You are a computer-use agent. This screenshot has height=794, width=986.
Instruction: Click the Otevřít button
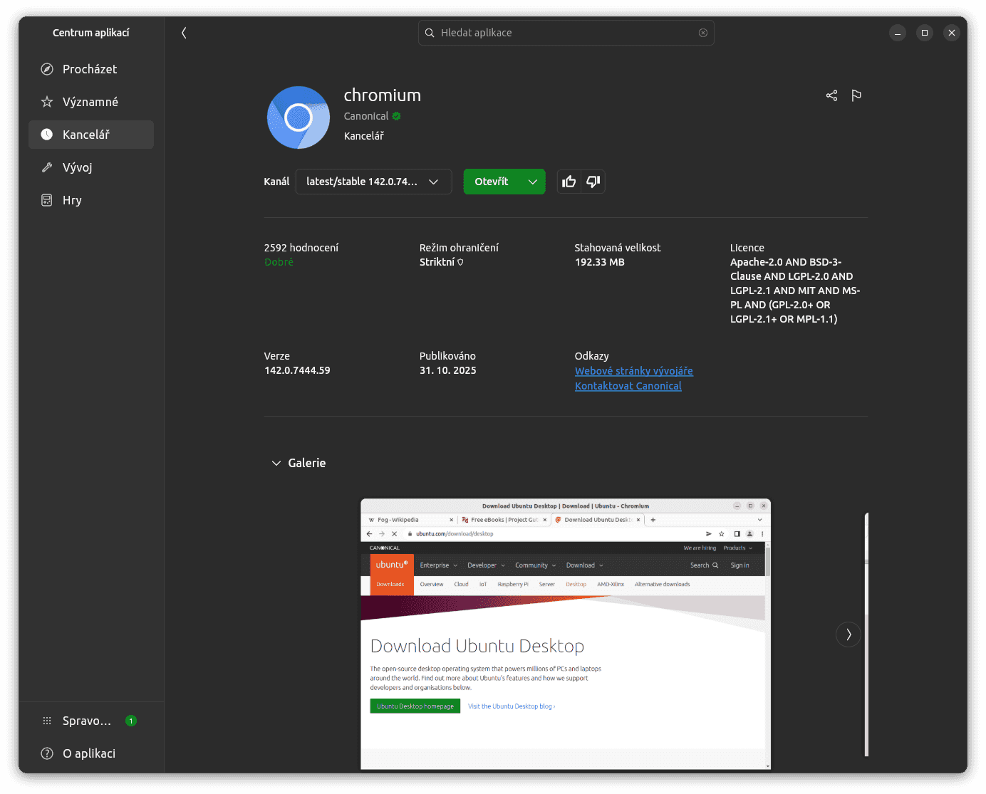pyautogui.click(x=492, y=182)
